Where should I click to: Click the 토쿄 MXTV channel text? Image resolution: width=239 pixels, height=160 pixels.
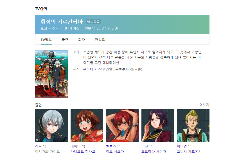(x=49, y=28)
